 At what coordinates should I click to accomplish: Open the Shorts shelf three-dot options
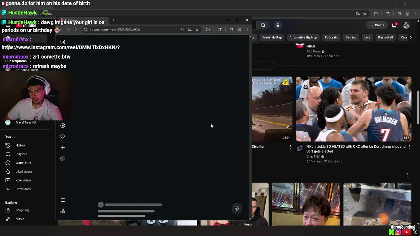pos(407,175)
